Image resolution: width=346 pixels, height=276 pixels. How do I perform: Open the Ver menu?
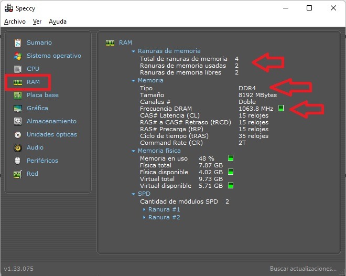point(37,22)
